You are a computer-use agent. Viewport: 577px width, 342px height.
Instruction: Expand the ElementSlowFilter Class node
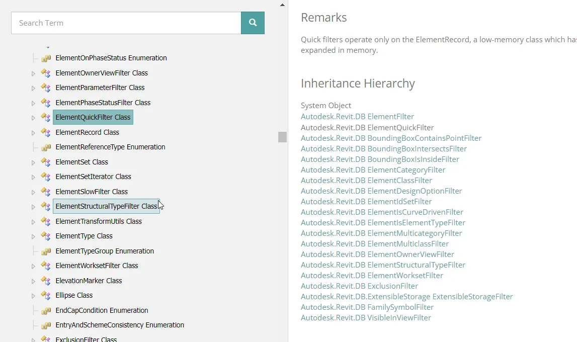coord(33,192)
